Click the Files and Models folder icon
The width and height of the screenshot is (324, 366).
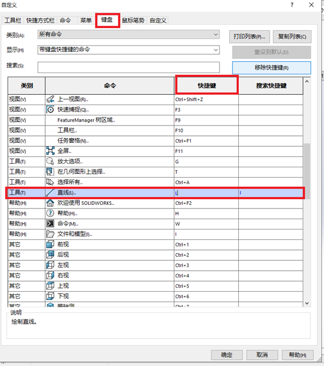tap(50, 234)
